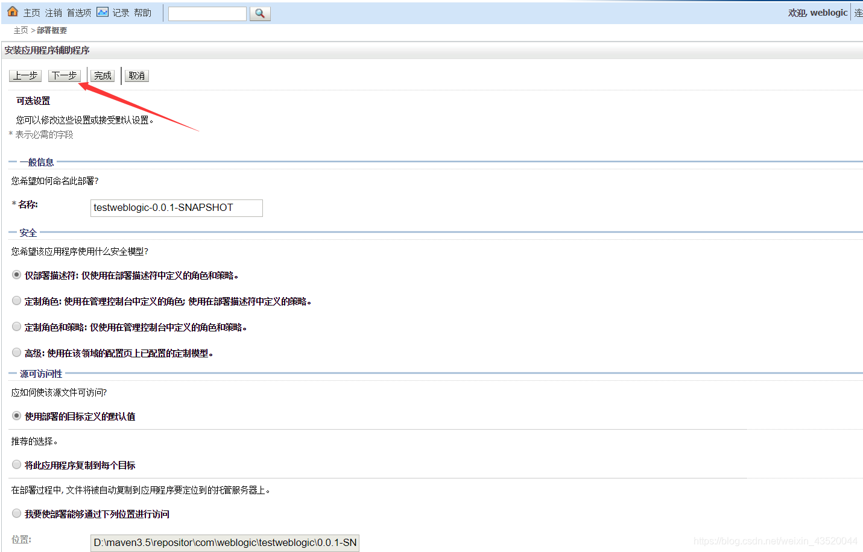Click the 一般信息 section heading
The width and height of the screenshot is (863, 552).
click(x=37, y=162)
